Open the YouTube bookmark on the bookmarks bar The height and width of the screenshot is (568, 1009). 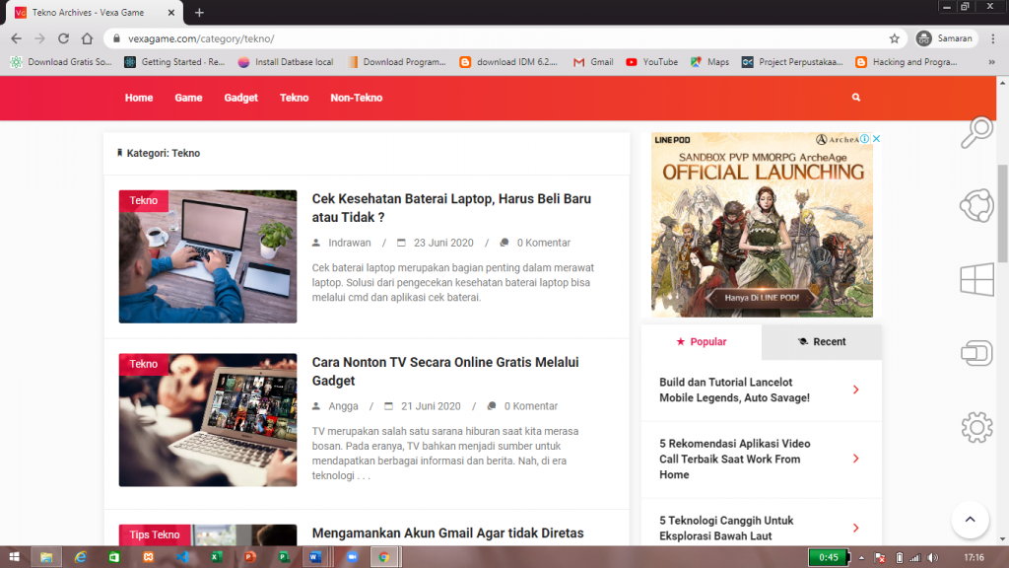click(x=658, y=61)
